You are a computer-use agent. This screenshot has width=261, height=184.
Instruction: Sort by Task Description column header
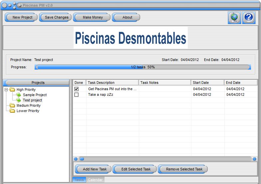click(x=113, y=83)
